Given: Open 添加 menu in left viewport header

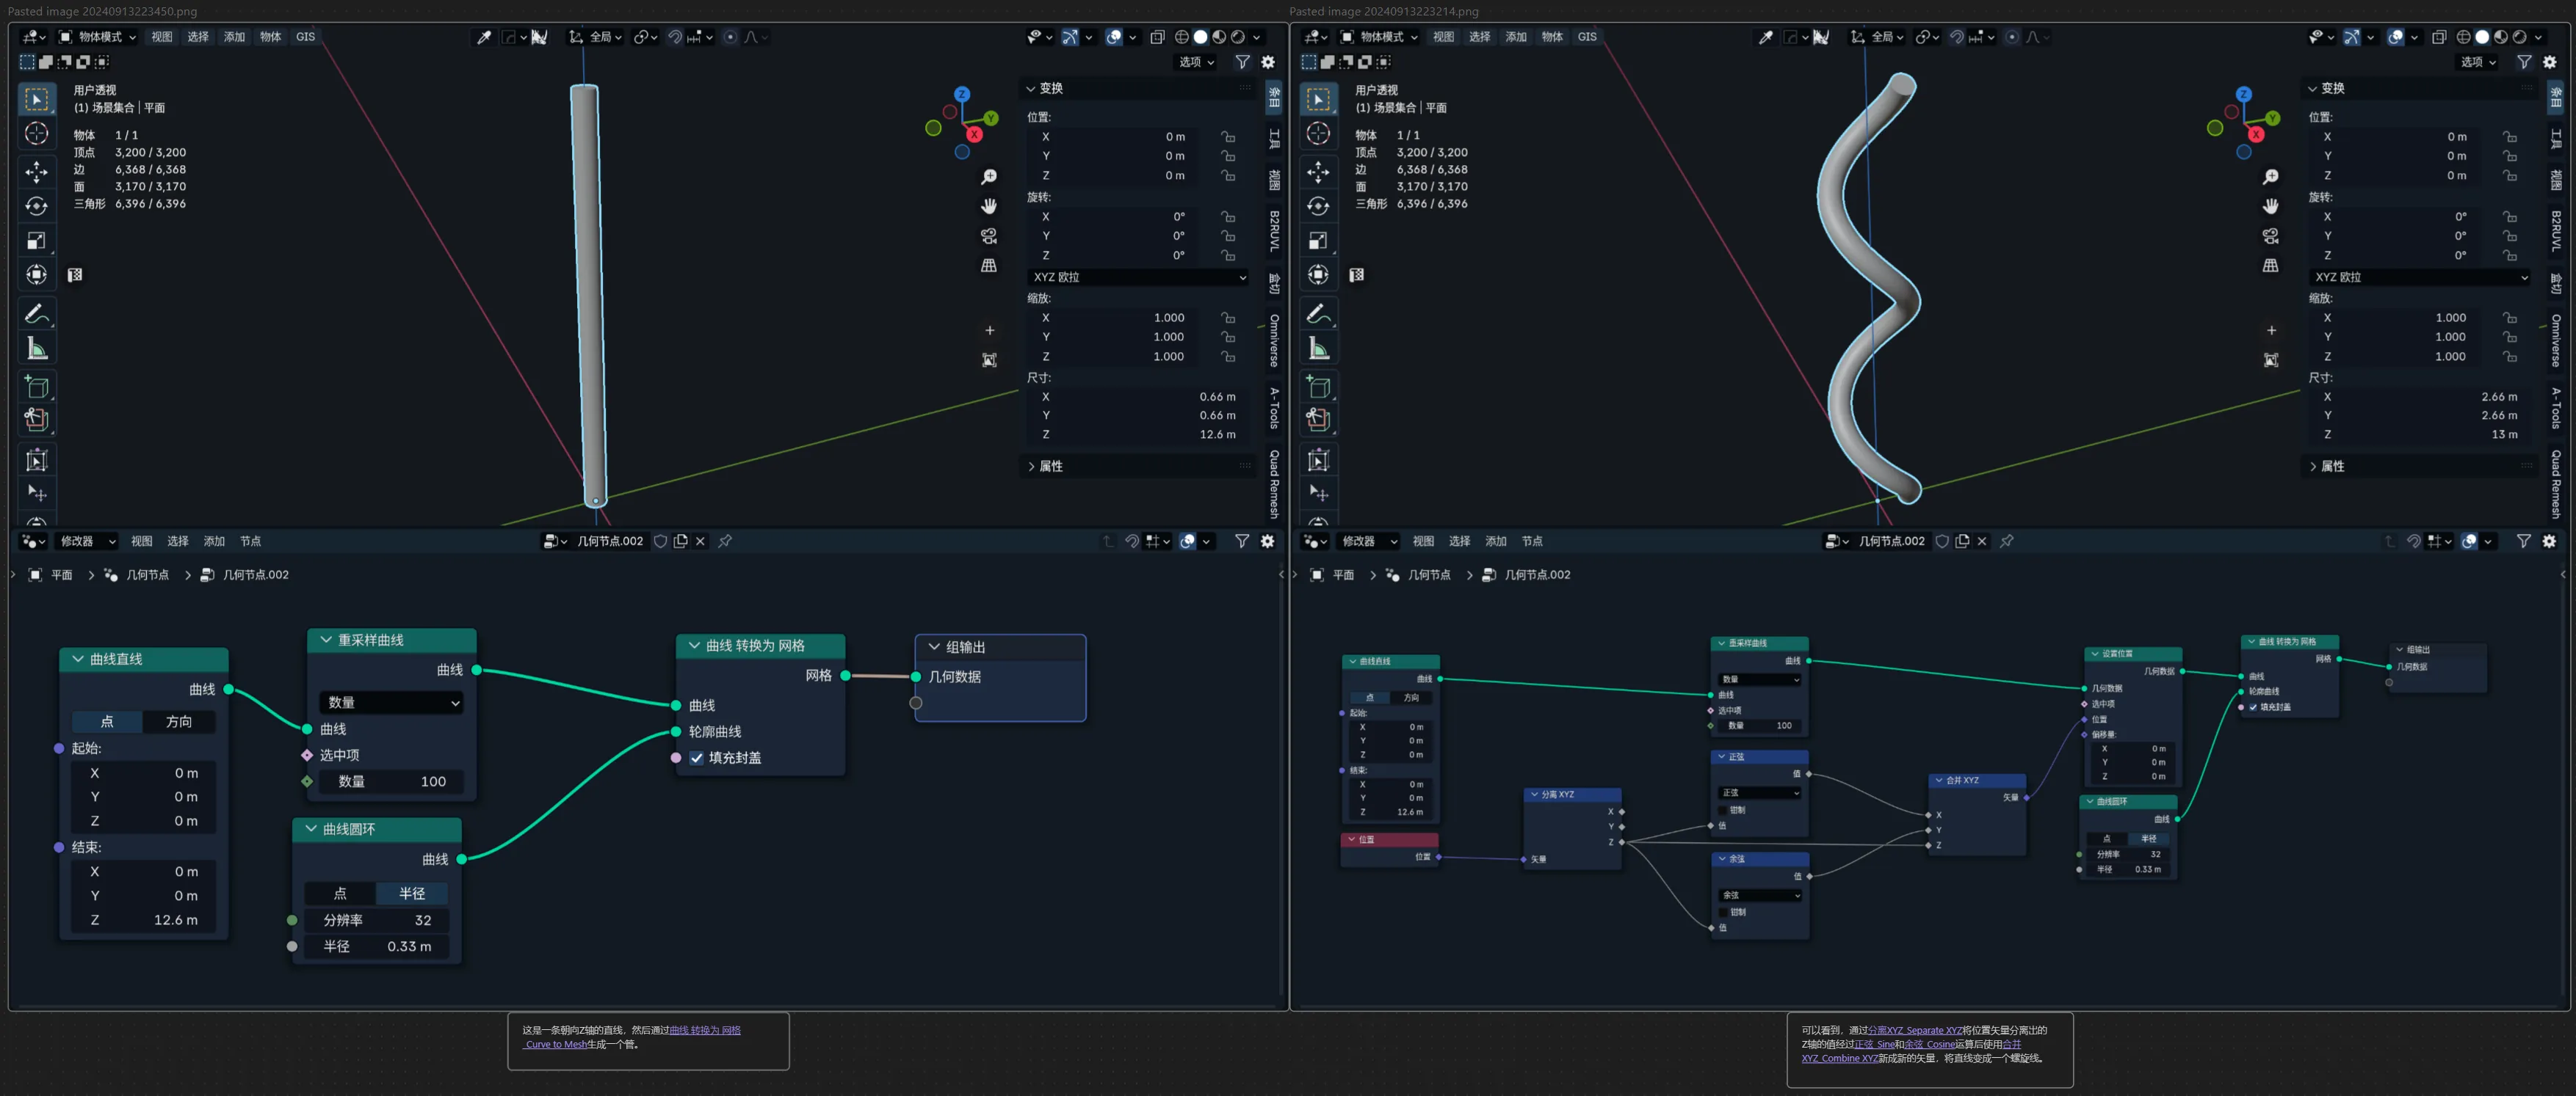Looking at the screenshot, I should 234,37.
